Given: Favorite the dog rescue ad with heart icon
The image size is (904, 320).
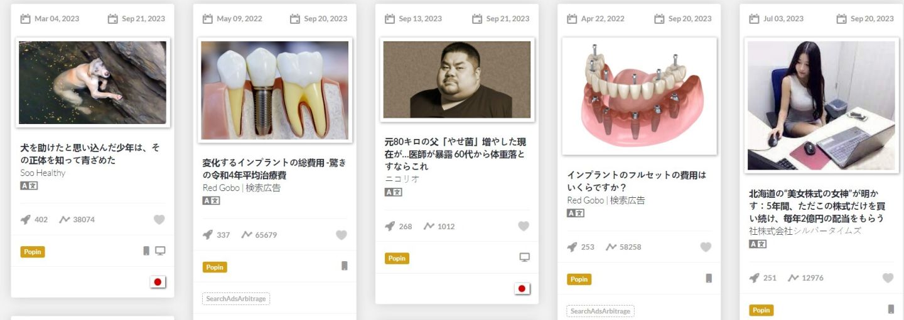Looking at the screenshot, I should [x=159, y=220].
